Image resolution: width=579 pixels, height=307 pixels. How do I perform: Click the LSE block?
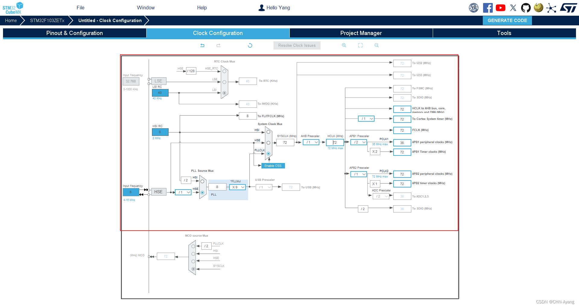[159, 81]
